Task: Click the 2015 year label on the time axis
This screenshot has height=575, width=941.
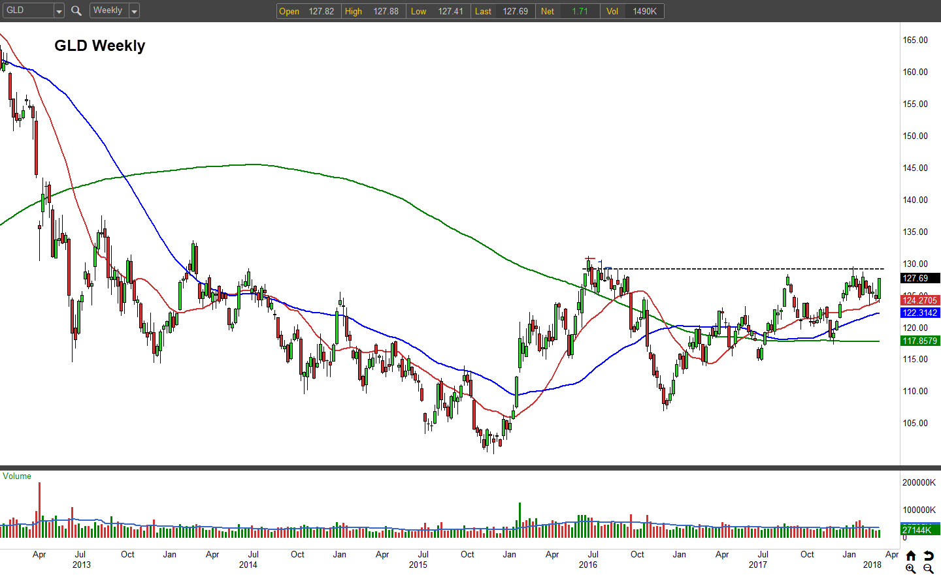Action: pos(418,565)
